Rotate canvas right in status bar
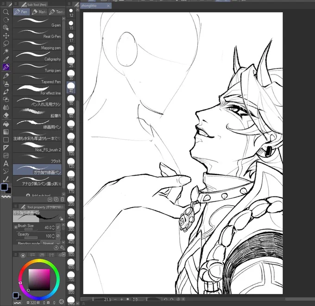Image resolution: width=315 pixels, height=306 pixels. point(172,299)
